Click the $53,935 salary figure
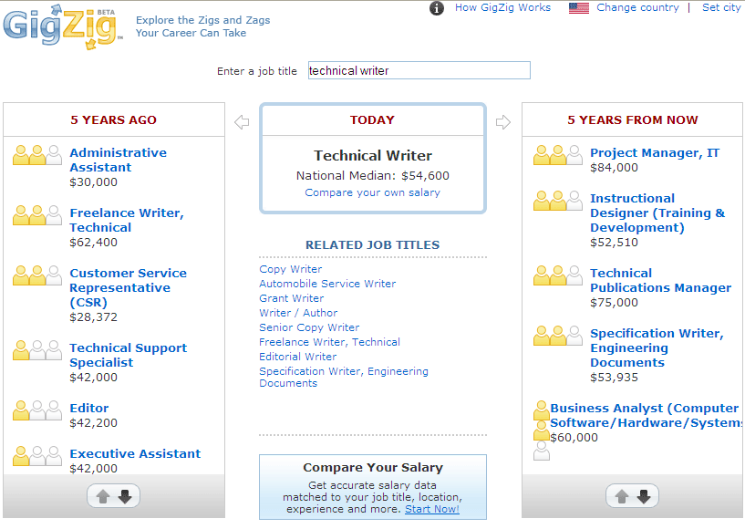Image resolution: width=745 pixels, height=529 pixels. tap(614, 378)
